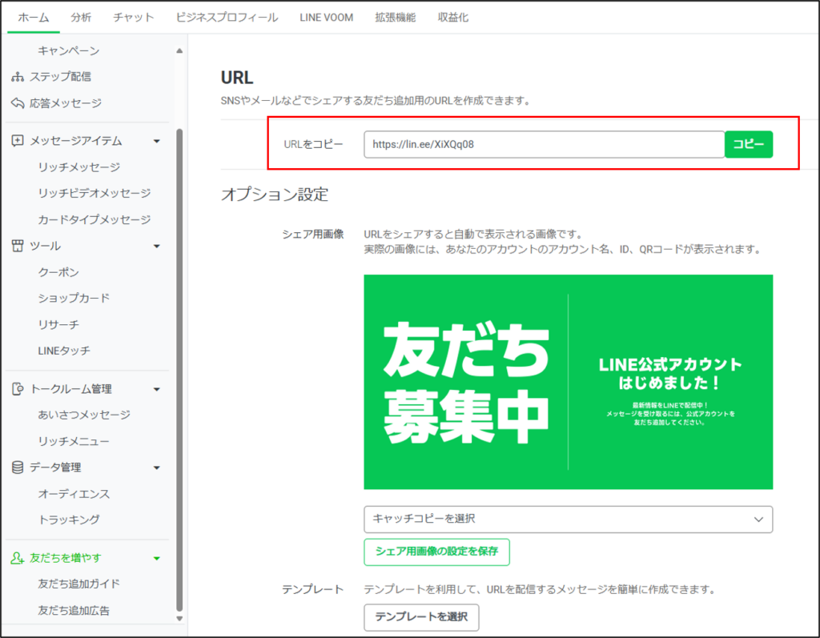This screenshot has width=820, height=638.
Task: Click the add-friend person icon
Action: tap(18, 558)
